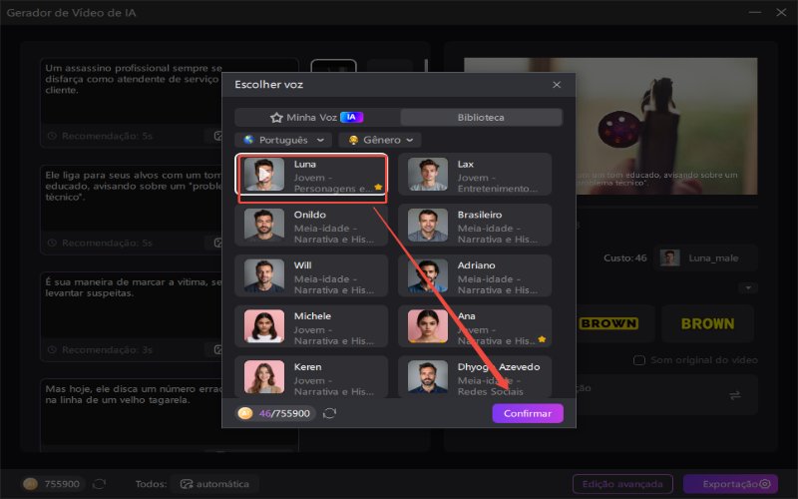Pick the Will voice card
This screenshot has width=798, height=499.
tap(311, 275)
